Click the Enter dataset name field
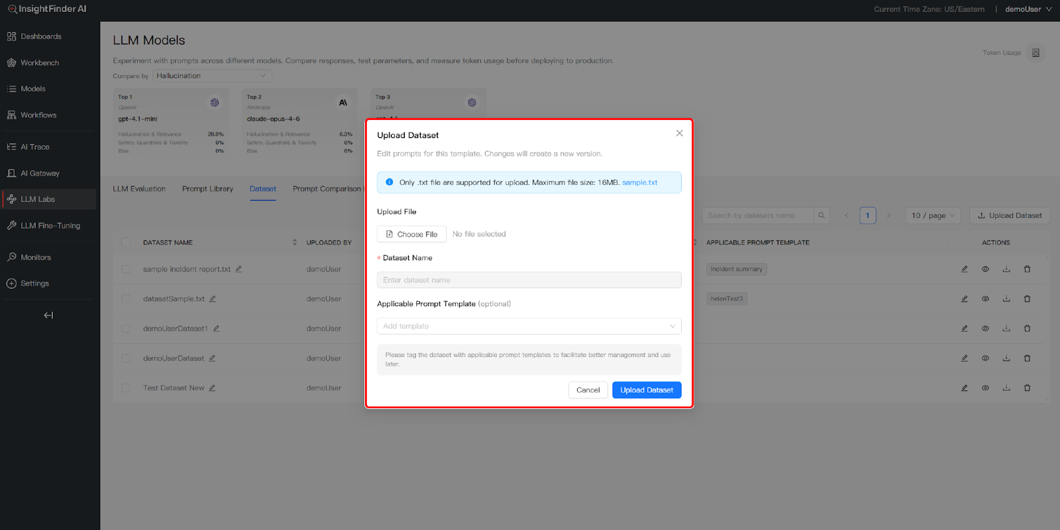Image resolution: width=1060 pixels, height=530 pixels. point(529,280)
